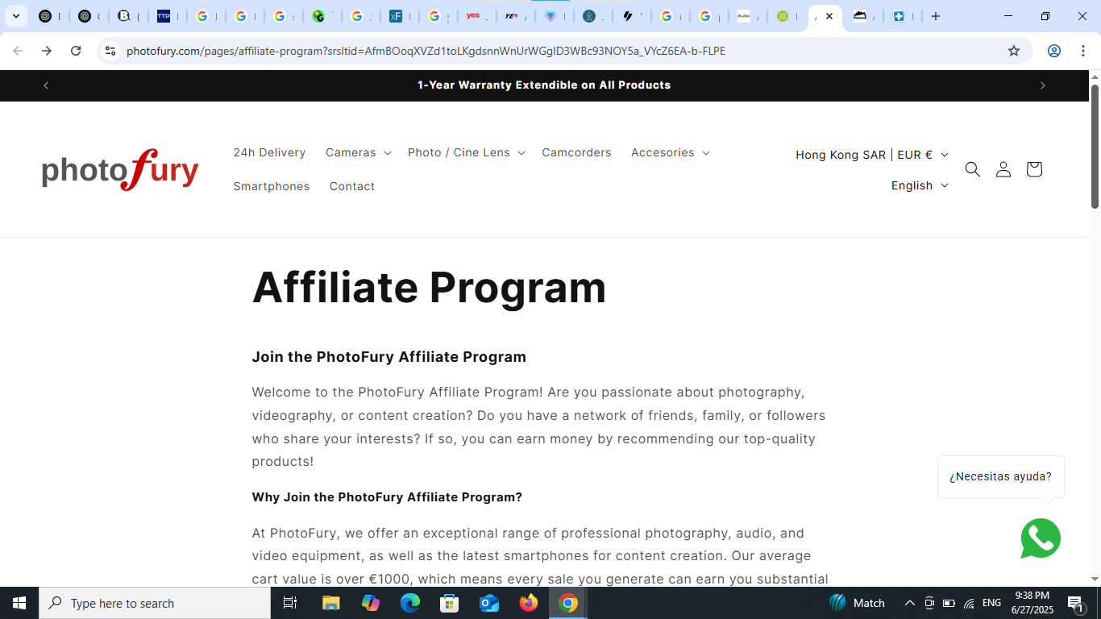The height and width of the screenshot is (619, 1101).
Task: Expand the Accesories menu
Action: [670, 152]
